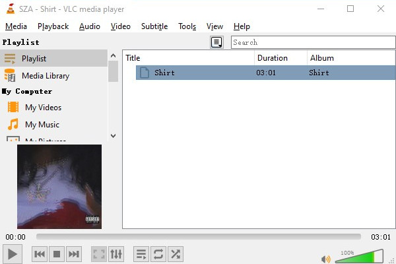Minimize the VLC window

pyautogui.click(x=321, y=9)
